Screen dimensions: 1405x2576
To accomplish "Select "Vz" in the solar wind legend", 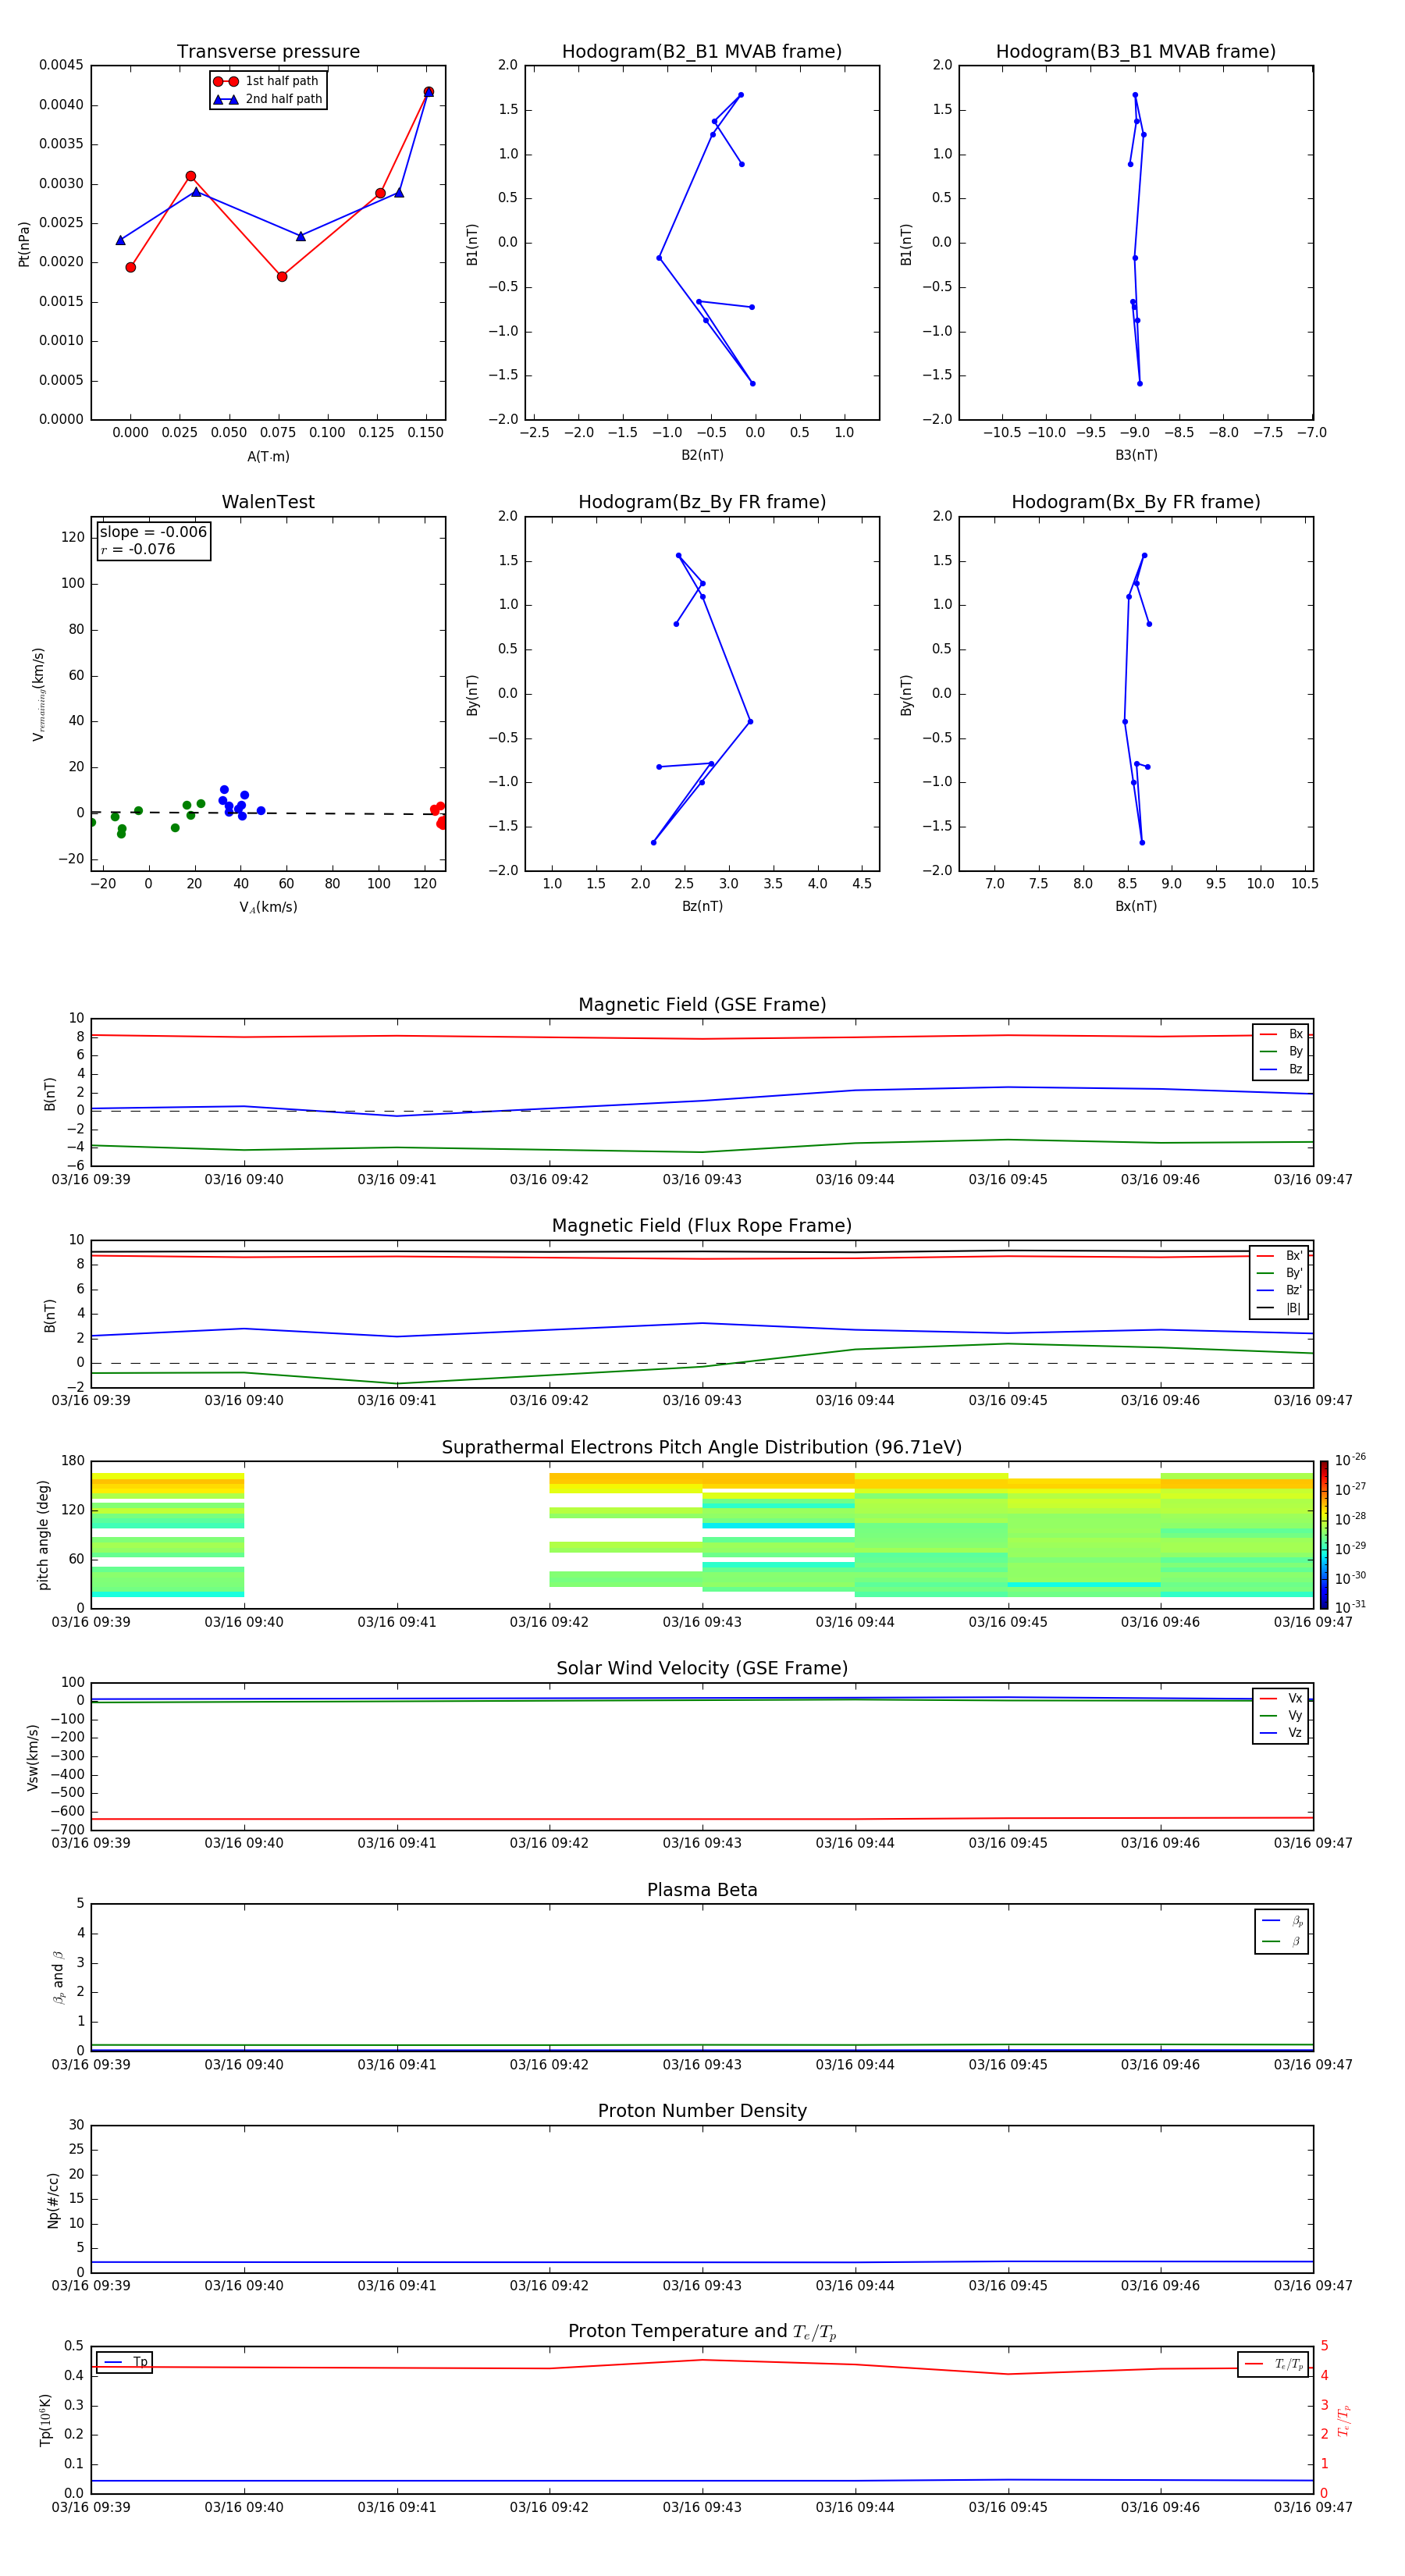I will point(1281,1732).
